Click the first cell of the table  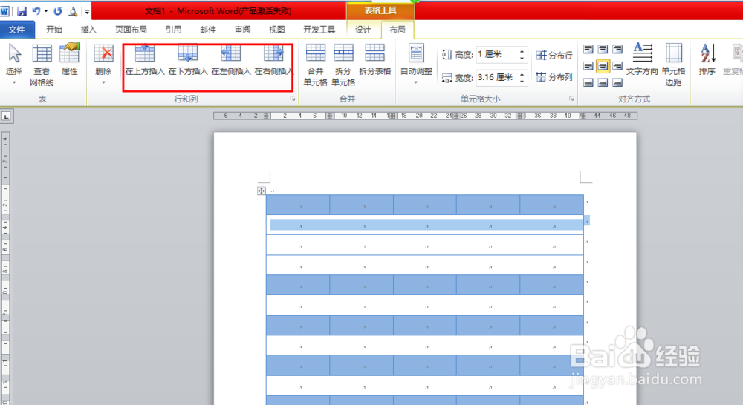pos(298,205)
